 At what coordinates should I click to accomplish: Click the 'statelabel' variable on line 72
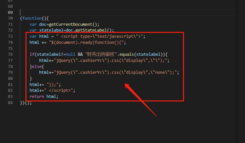pos(51,30)
